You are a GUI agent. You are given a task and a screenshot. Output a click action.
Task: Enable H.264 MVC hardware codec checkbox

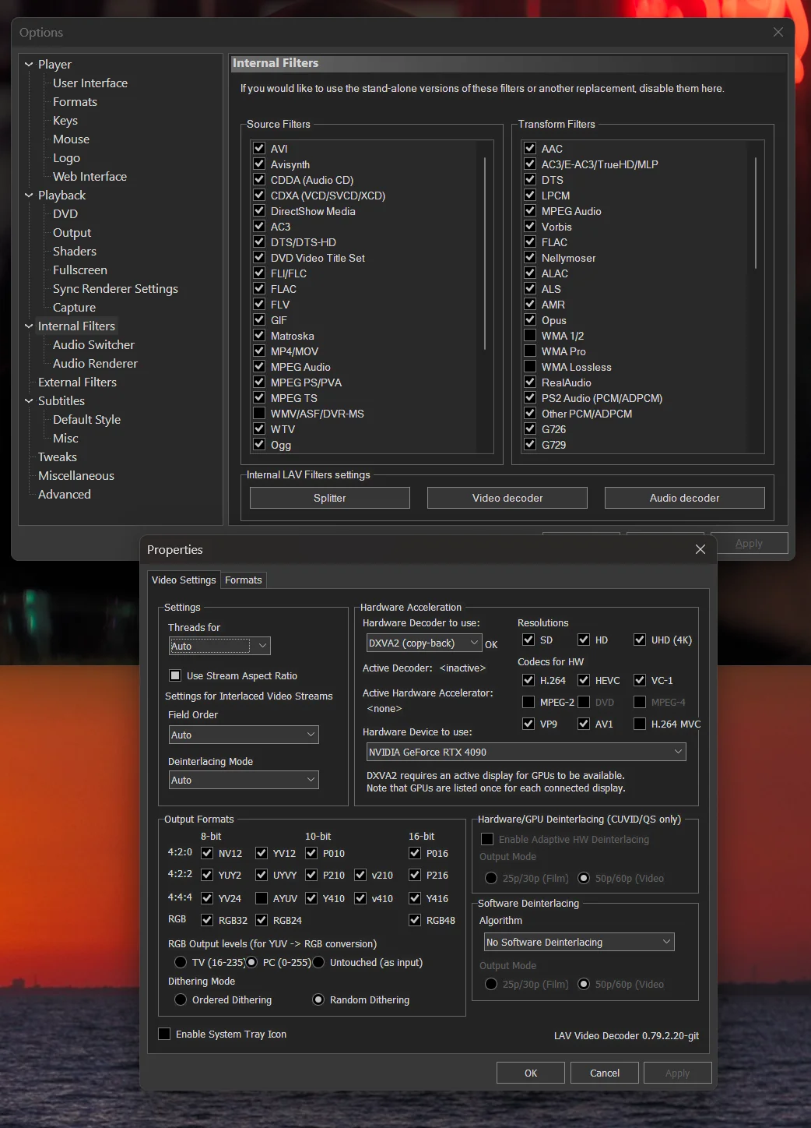pos(640,724)
